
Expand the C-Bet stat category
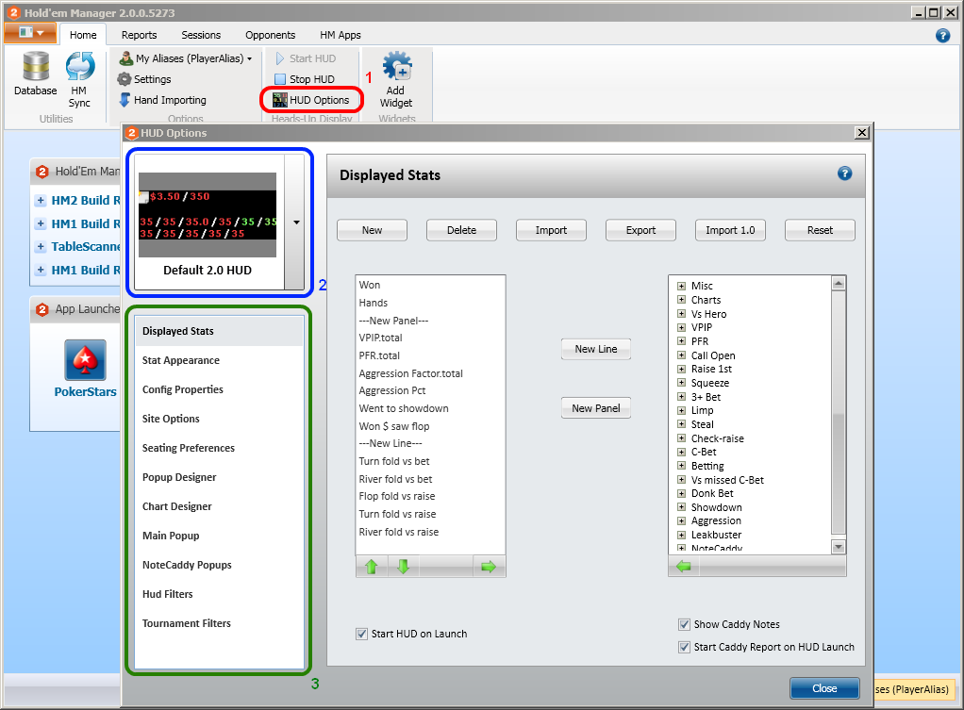point(681,452)
